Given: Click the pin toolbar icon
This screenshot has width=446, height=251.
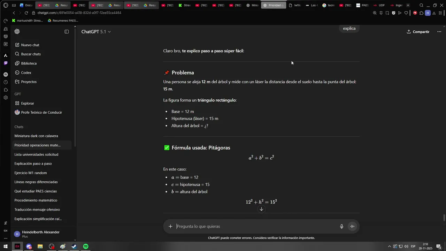Looking at the screenshot, I should point(381,13).
